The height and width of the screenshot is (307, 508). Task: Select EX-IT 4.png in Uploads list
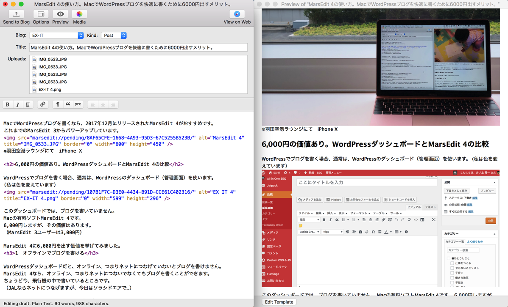(50, 90)
